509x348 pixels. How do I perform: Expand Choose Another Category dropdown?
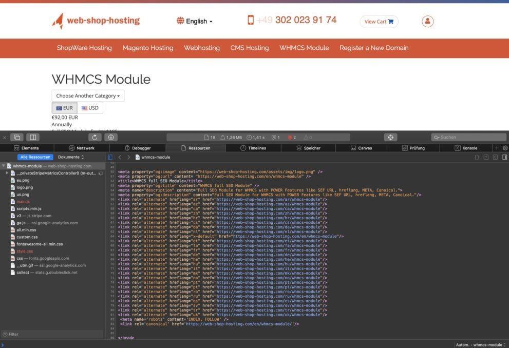[x=88, y=95]
